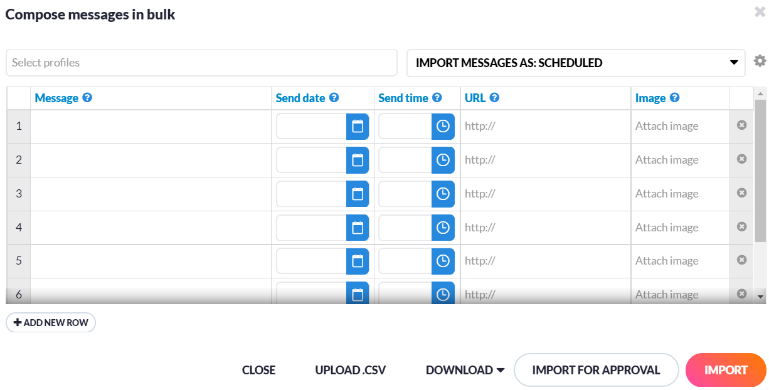This screenshot has width=769, height=390.
Task: Delete row 1 with its remove icon
Action: pyautogui.click(x=741, y=125)
